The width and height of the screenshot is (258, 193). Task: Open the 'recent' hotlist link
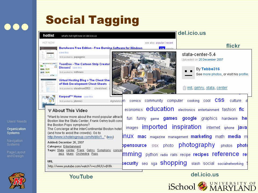[x=170, y=43]
